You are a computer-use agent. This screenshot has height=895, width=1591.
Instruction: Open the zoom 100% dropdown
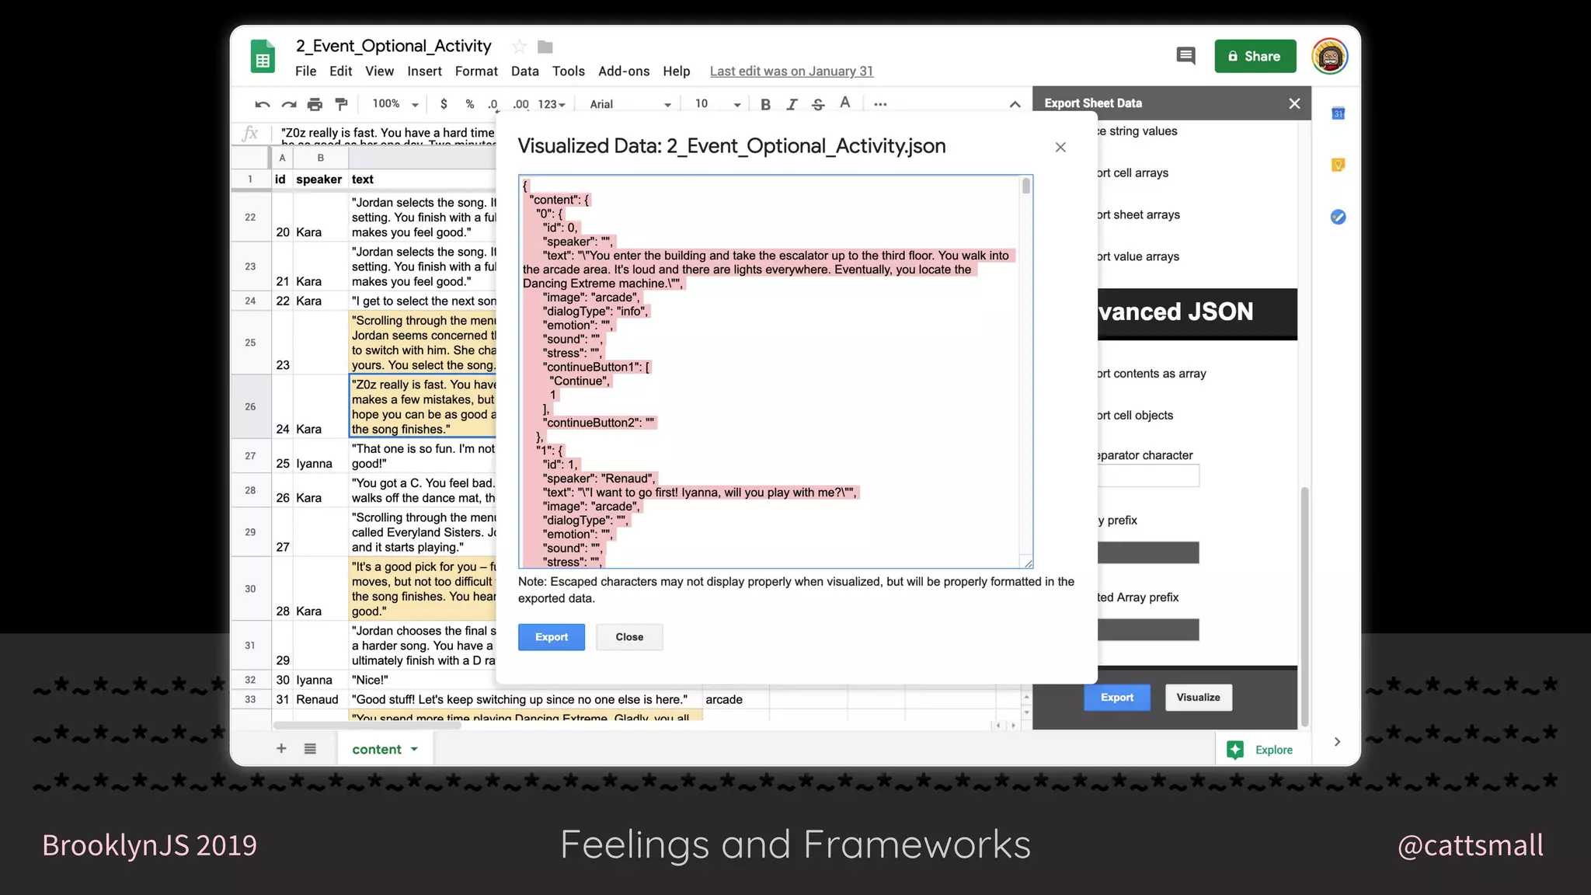click(395, 104)
